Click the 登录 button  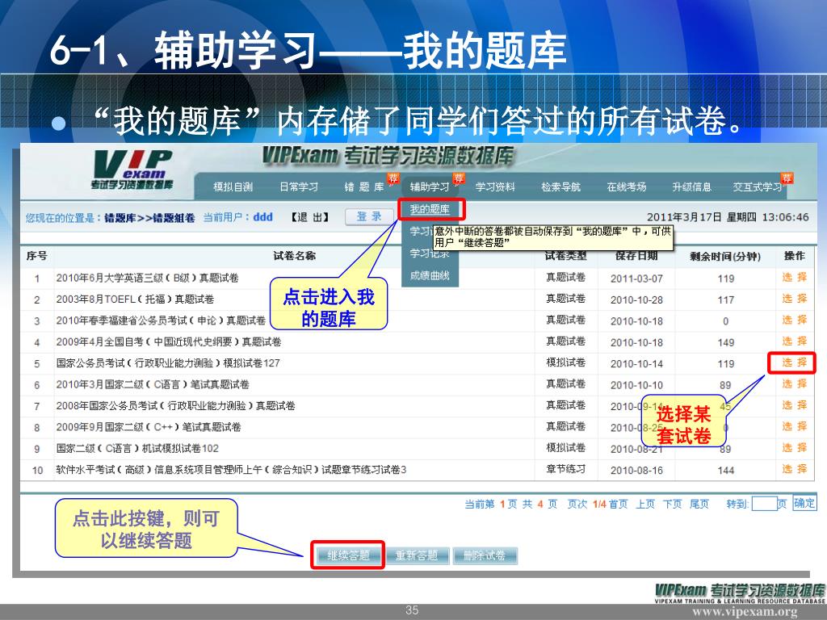click(369, 216)
